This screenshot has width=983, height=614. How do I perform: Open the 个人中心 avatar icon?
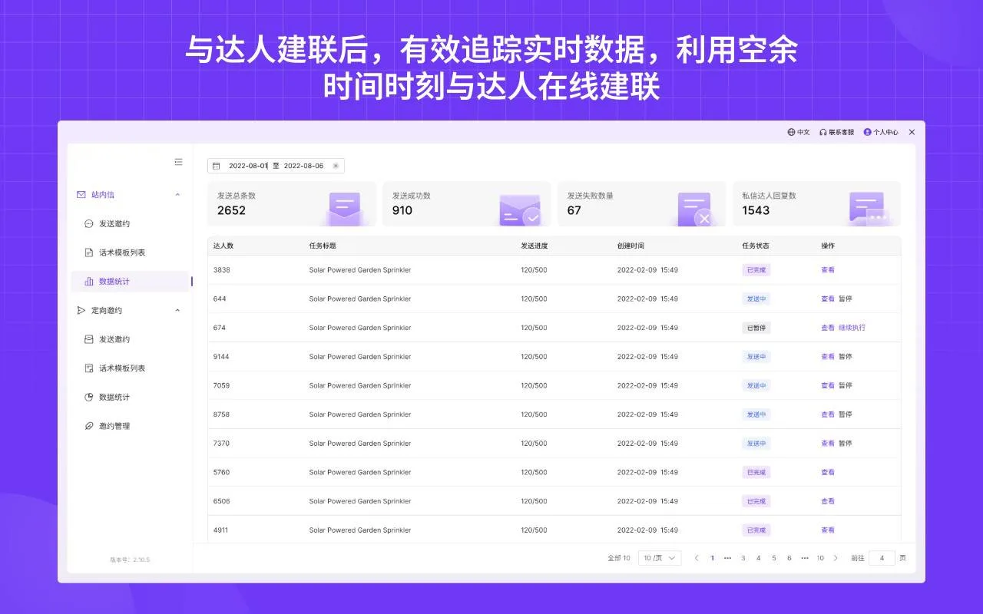[x=867, y=132]
